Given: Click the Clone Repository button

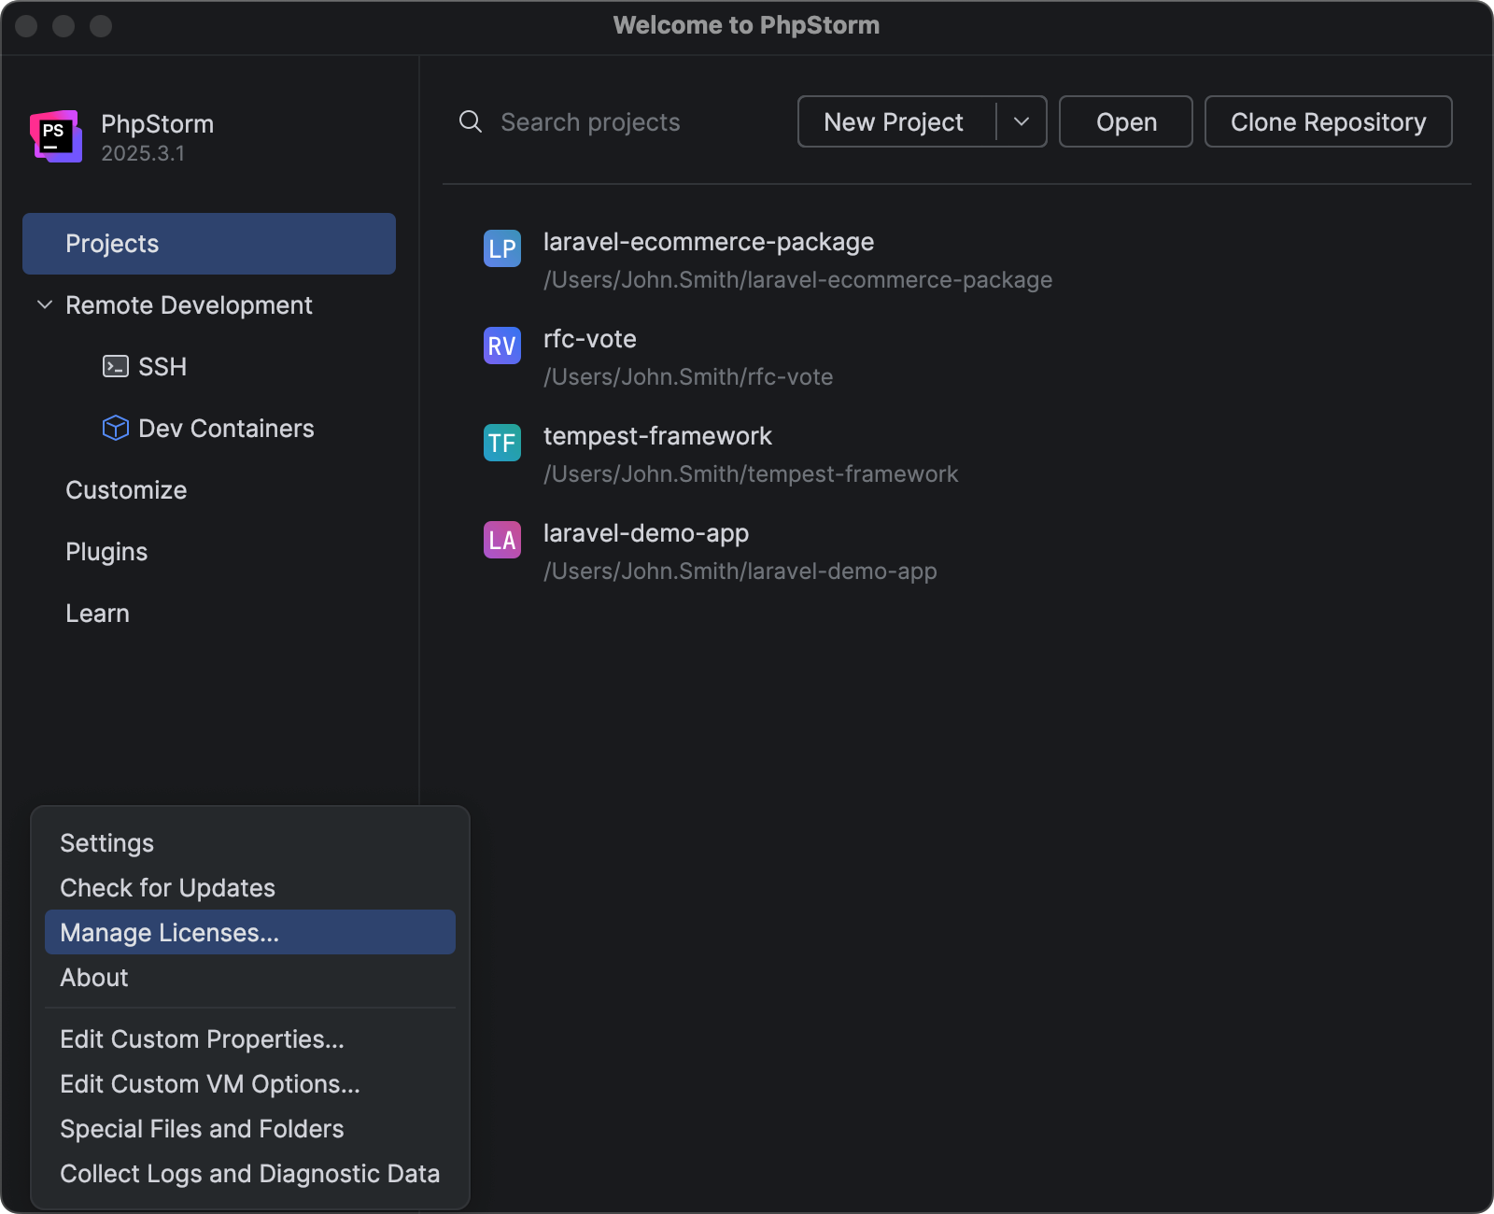Looking at the screenshot, I should pyautogui.click(x=1328, y=121).
